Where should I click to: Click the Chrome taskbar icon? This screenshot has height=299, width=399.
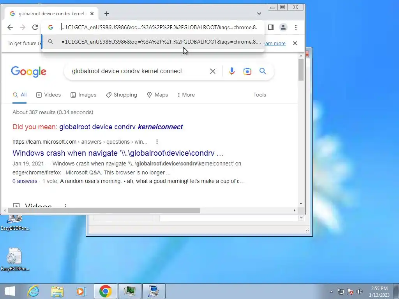tap(105, 291)
